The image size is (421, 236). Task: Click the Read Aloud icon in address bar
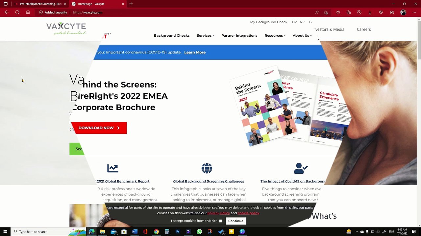click(317, 12)
